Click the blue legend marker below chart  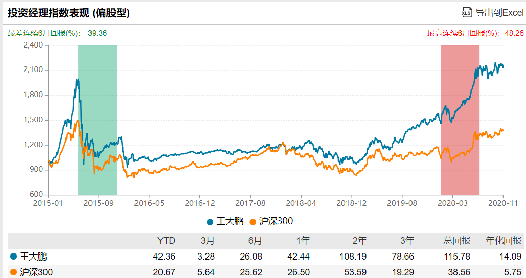(x=210, y=222)
